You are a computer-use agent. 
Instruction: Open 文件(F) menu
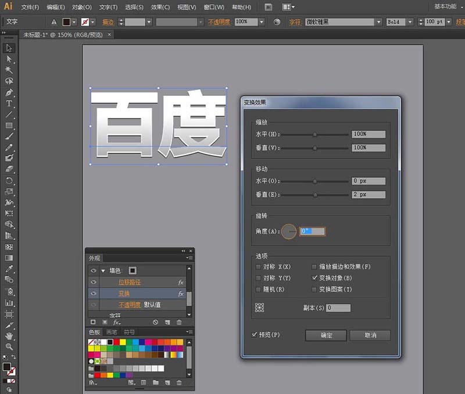click(30, 7)
